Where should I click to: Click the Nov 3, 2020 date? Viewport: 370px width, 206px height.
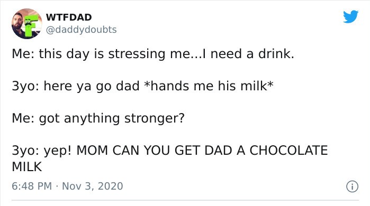[92, 186]
